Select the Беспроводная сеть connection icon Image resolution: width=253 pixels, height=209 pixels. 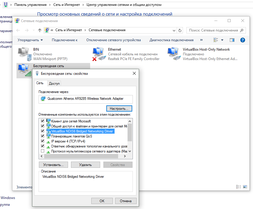point(24,70)
